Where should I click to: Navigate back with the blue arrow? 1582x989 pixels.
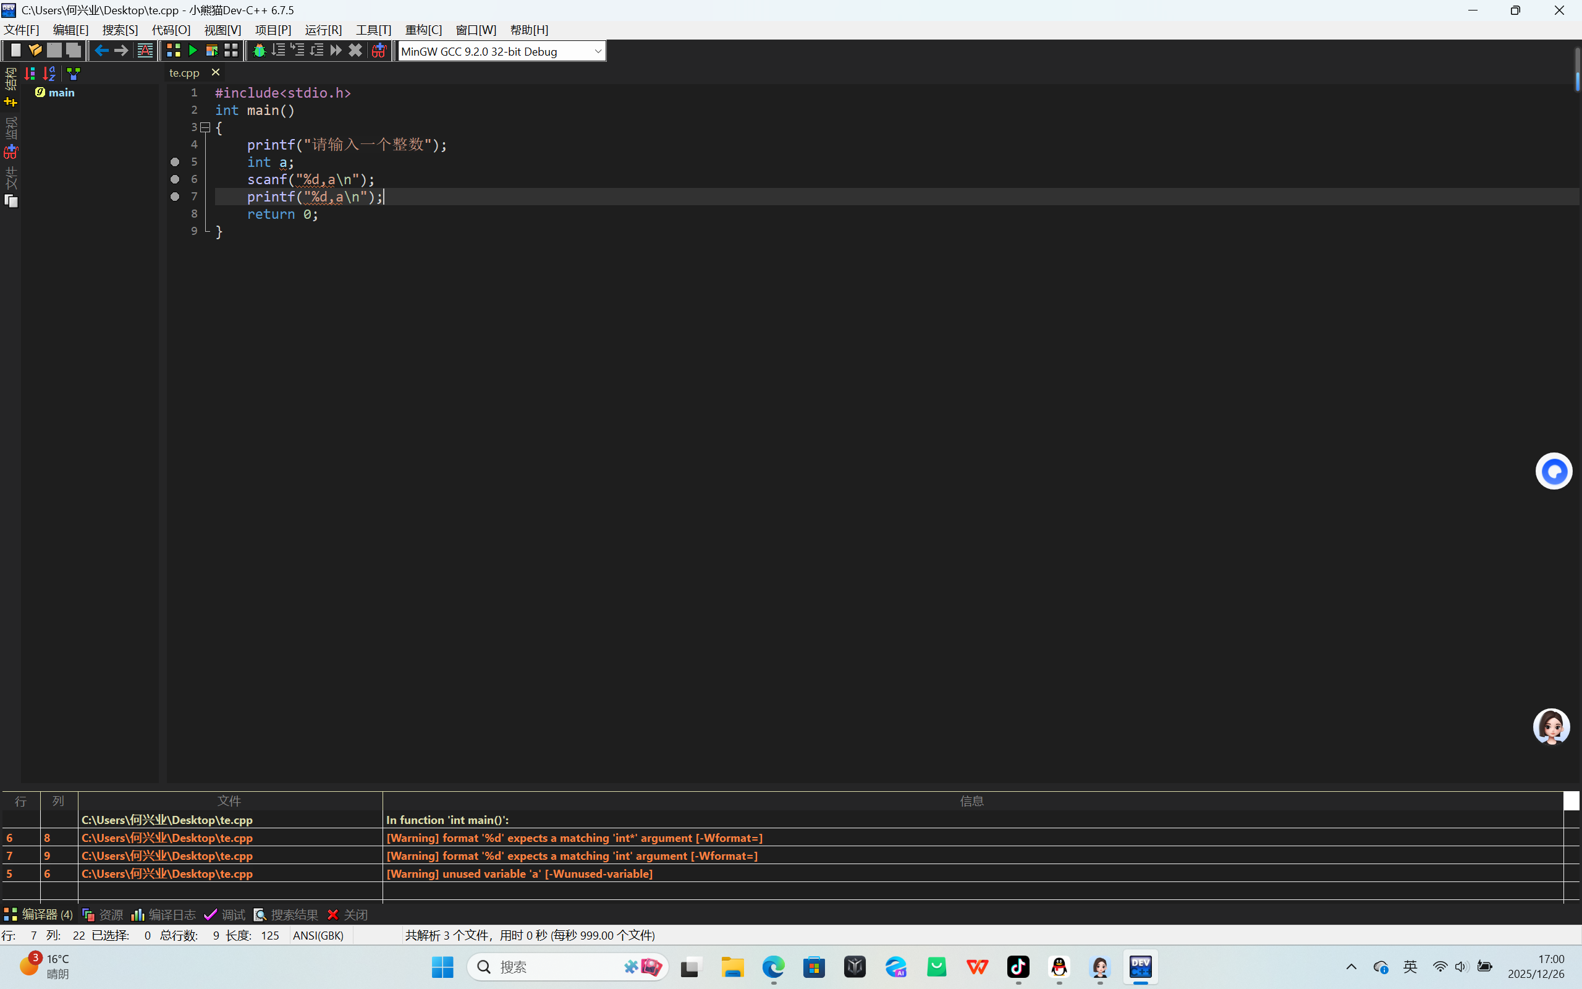point(101,50)
